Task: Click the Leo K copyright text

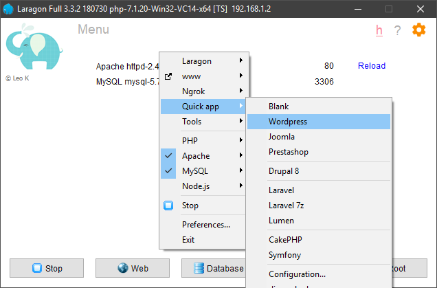Action: click(17, 78)
